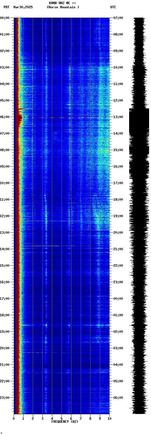
Task: Click the UTC time label '06:00'
Action: (118, 398)
